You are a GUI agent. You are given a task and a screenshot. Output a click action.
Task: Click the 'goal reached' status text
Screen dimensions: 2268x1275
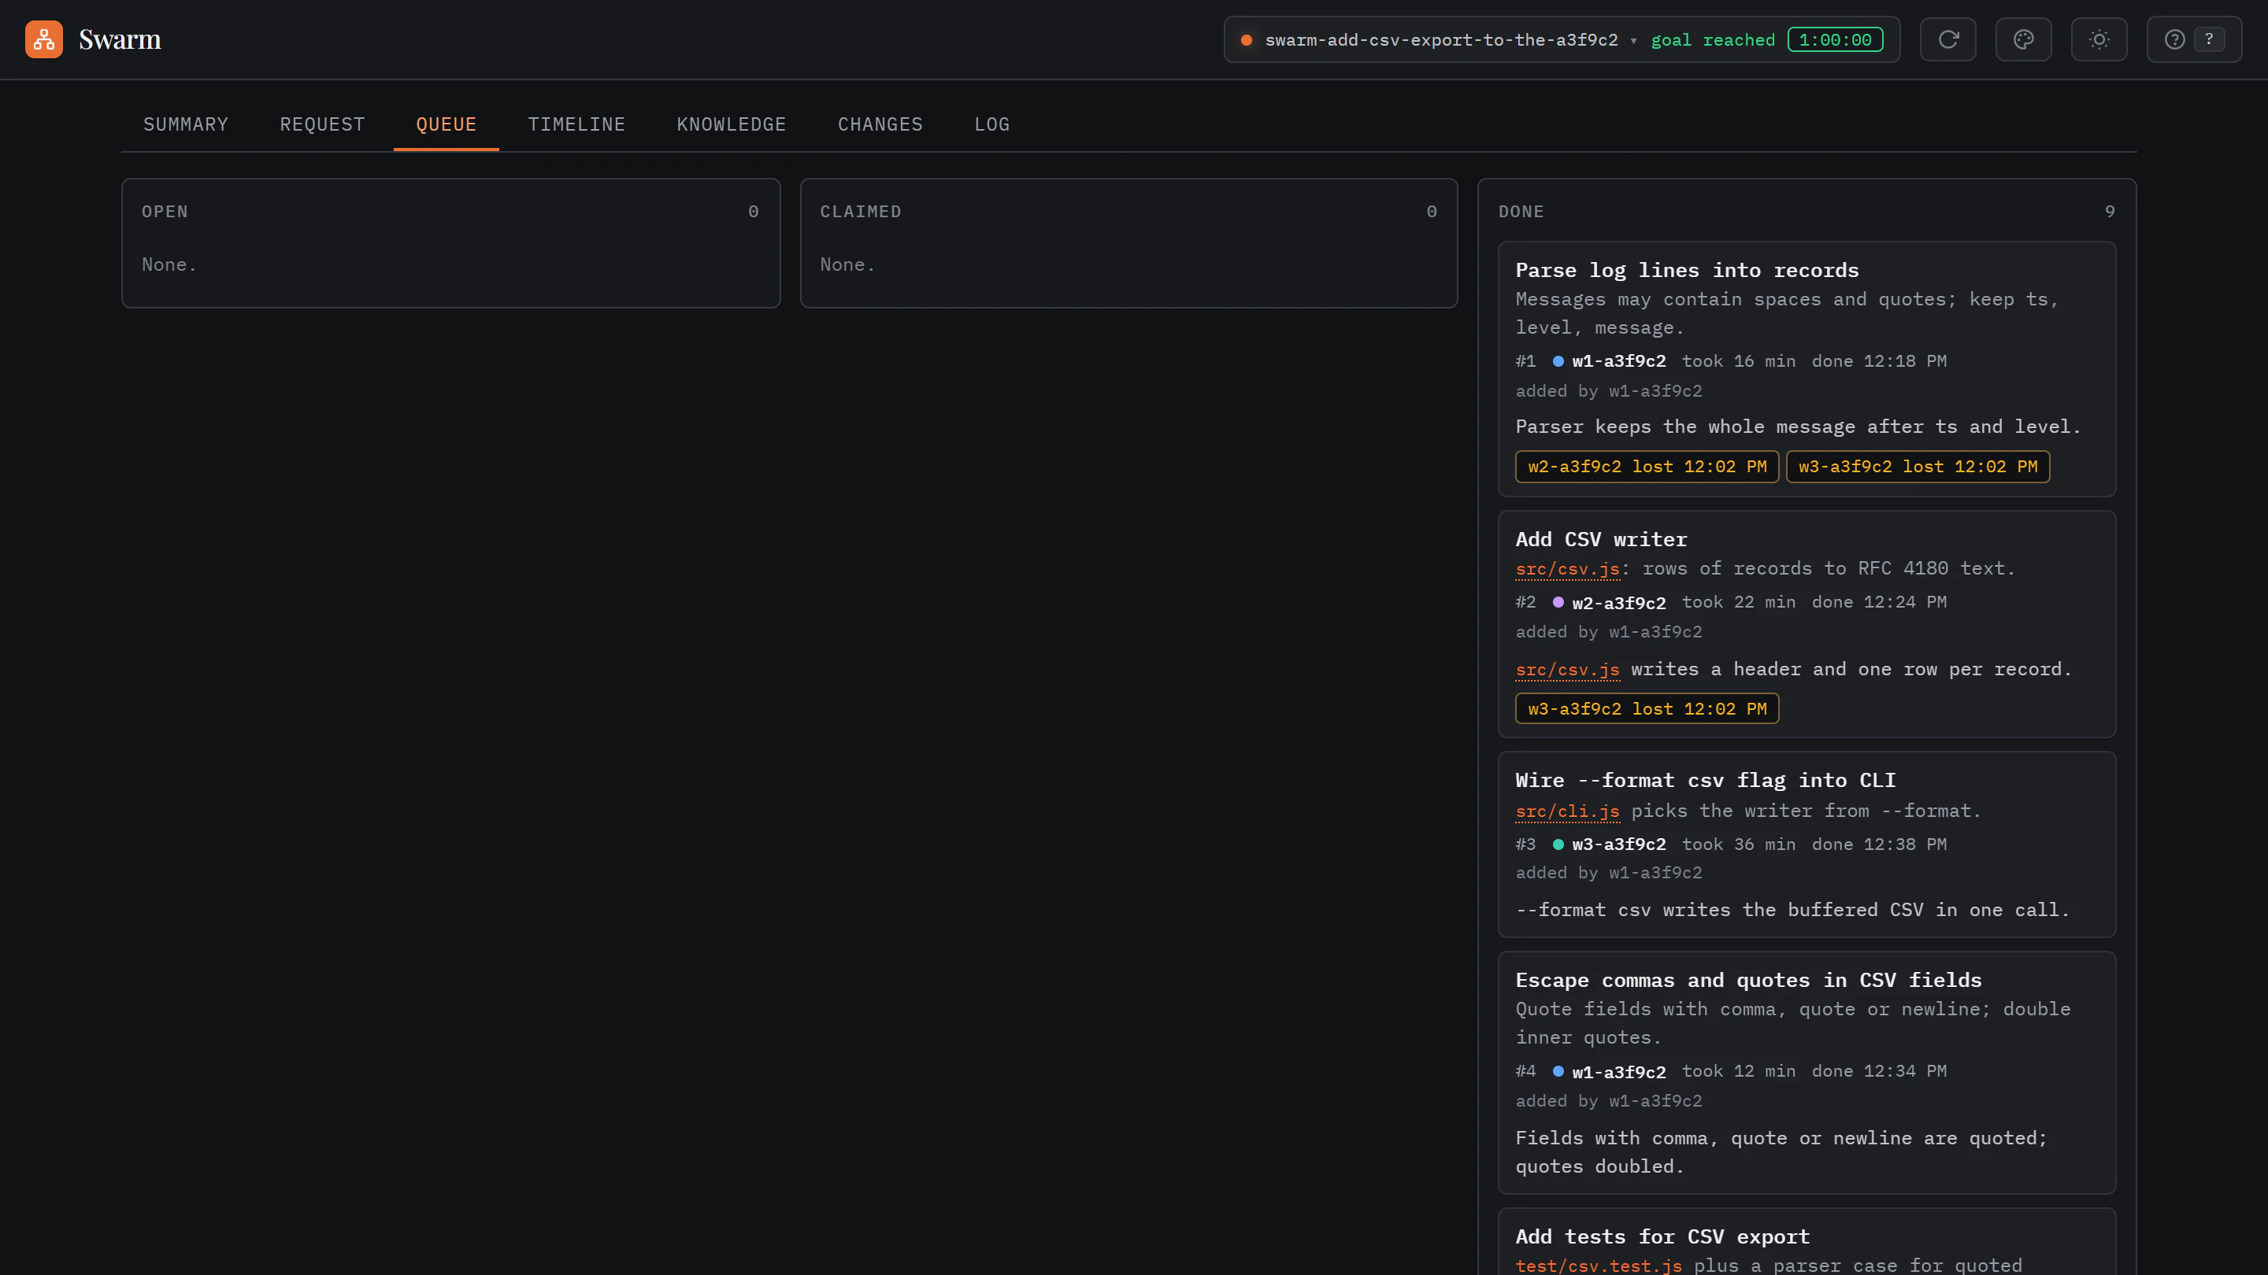pos(1714,39)
